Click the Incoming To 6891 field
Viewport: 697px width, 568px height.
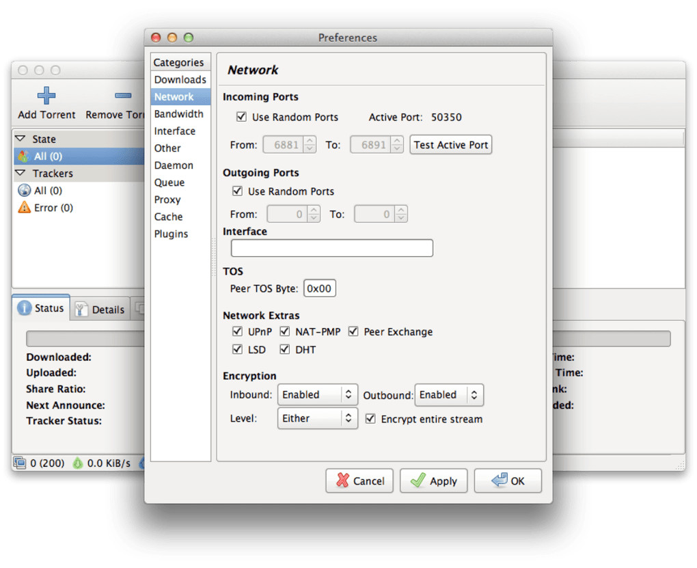371,144
